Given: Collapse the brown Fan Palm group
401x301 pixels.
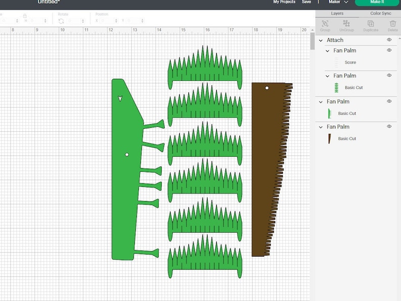Looking at the screenshot, I should (321, 127).
